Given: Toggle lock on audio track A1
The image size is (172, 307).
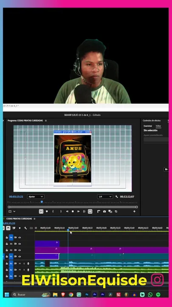Looking at the screenshot, I should click(x=7, y=264).
